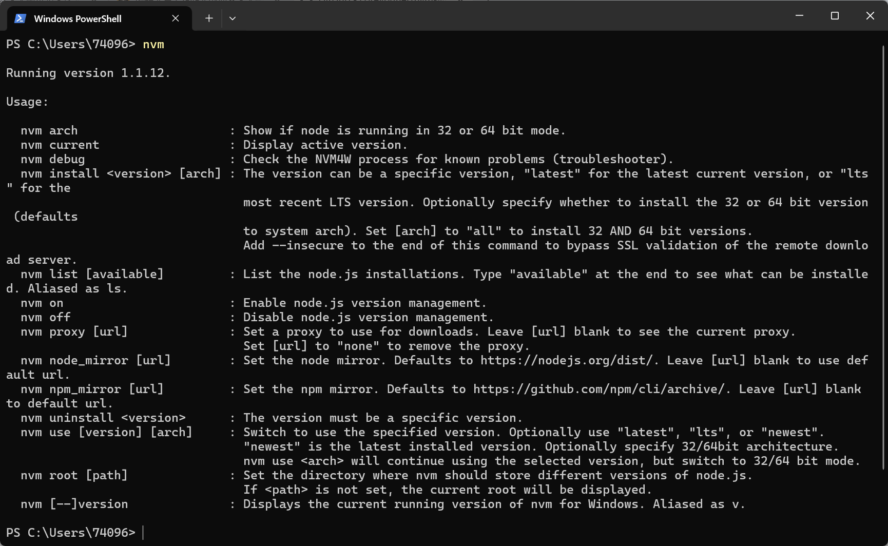Screen dimensions: 888x546
Task: Open the nodejs.org/dist URL
Action: pyautogui.click(x=569, y=360)
